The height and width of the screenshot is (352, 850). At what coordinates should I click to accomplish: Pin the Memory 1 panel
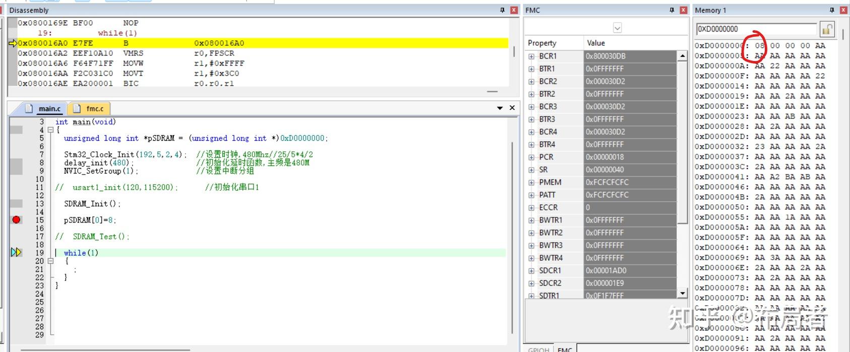click(832, 10)
